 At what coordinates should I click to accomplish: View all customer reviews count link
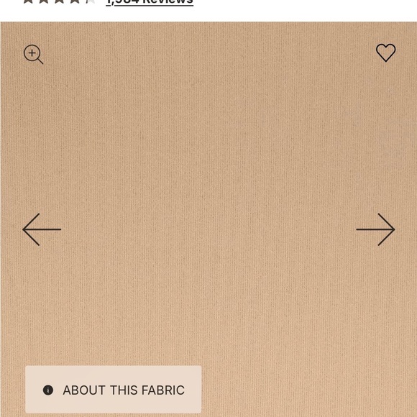pyautogui.click(x=150, y=2)
